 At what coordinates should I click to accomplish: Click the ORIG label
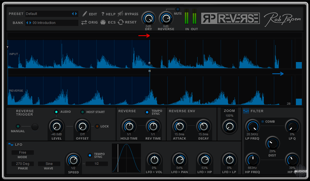[x=93, y=22]
